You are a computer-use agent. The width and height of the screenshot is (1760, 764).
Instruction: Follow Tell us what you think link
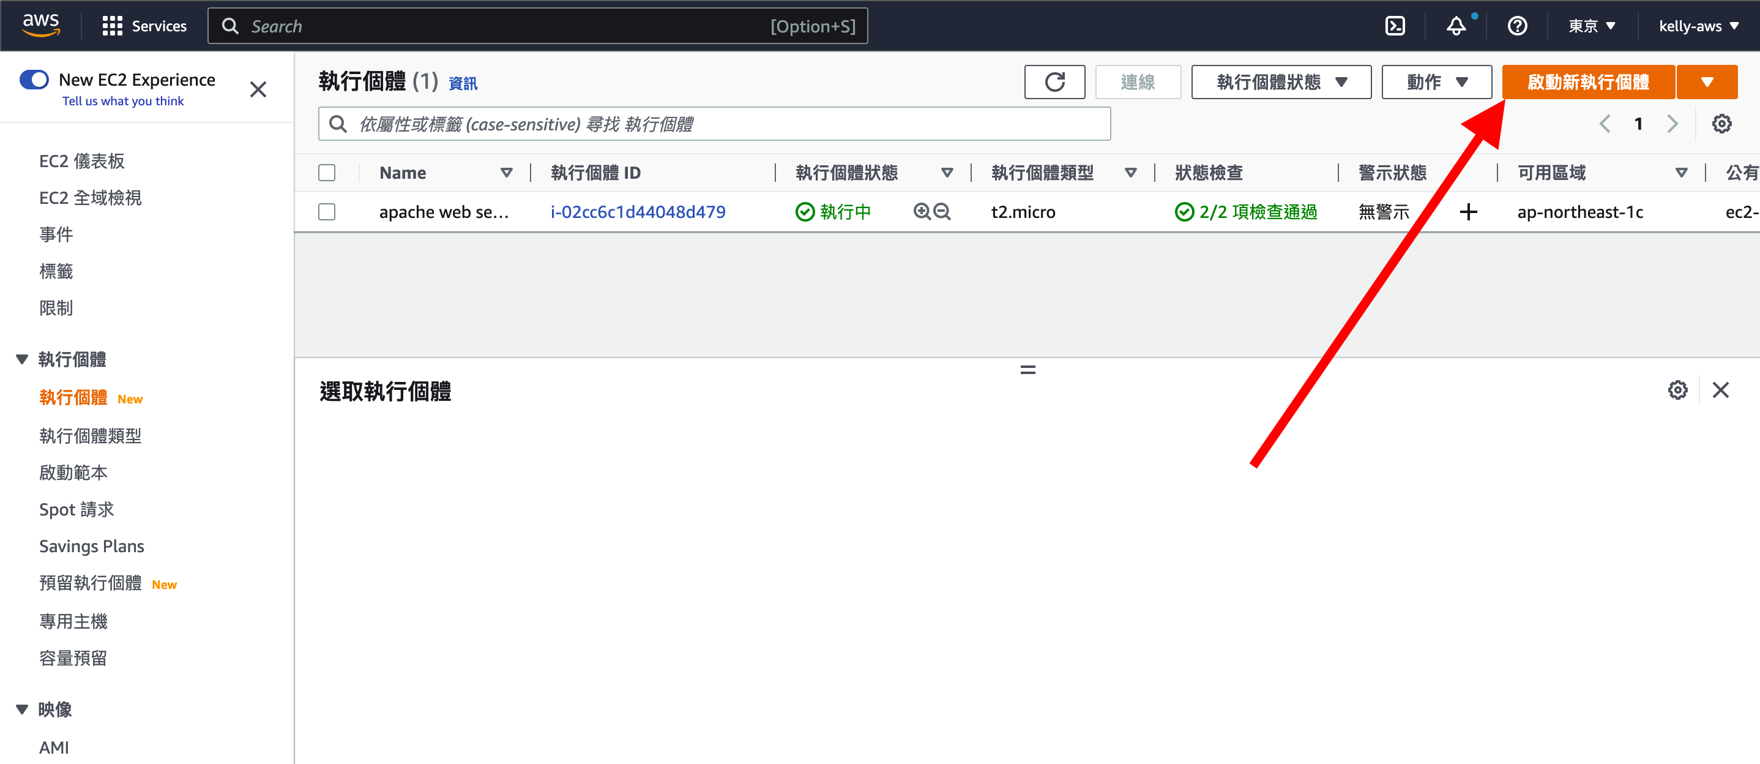click(x=123, y=101)
